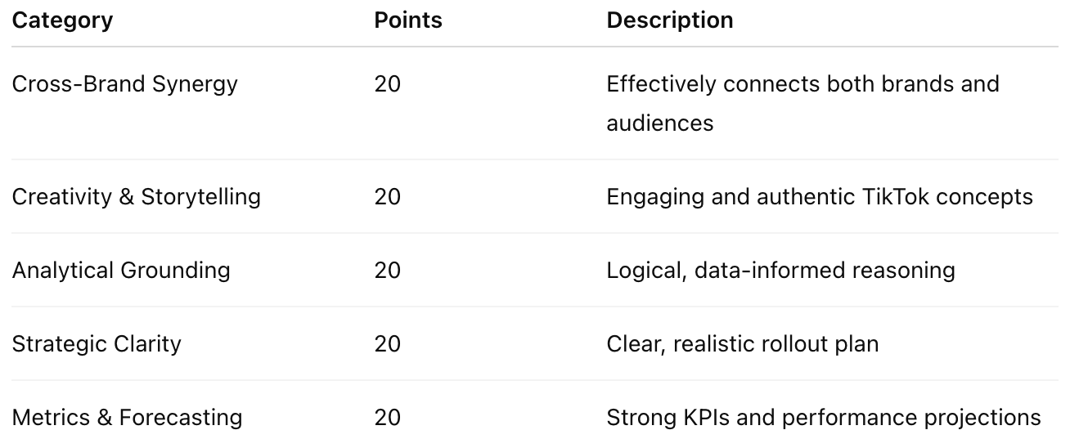Click the word 'audiences' in the first description
This screenshot has width=1070, height=448.
point(659,123)
